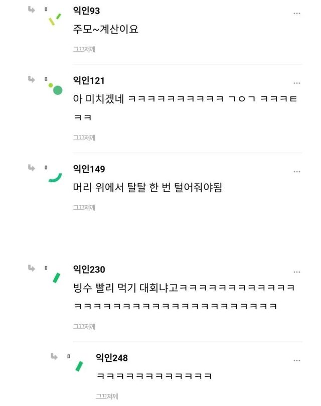Open the more options menu for 익인149's comment

(297, 172)
